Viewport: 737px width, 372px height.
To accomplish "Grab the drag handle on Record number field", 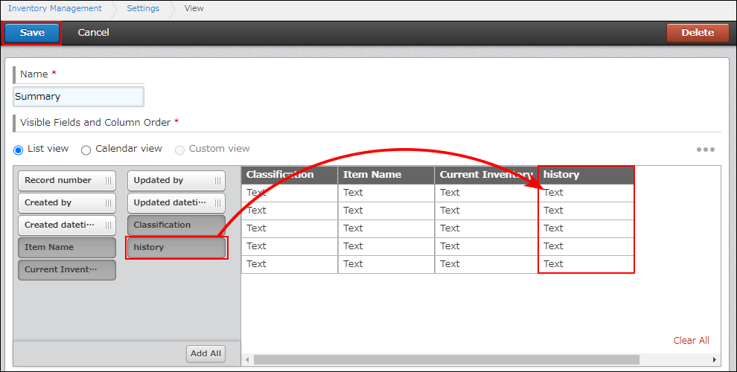I will tap(109, 181).
